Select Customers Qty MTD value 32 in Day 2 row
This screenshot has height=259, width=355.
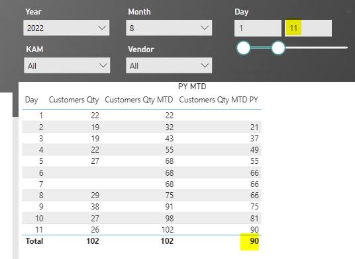(169, 127)
